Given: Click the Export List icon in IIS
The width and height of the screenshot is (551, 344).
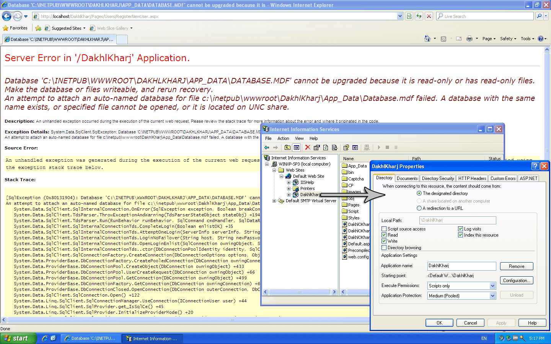Looking at the screenshot, I should 335,148.
